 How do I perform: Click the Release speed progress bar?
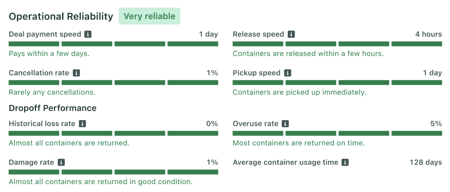pos(337,44)
